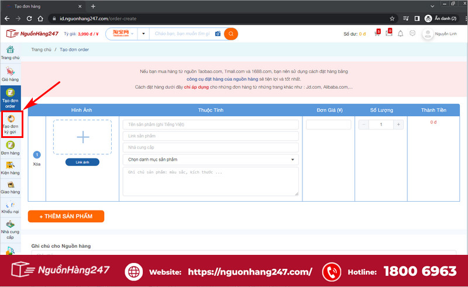Open công cụ đặt hàng của nguồn hàng link
This screenshot has height=287, width=468.
point(222,79)
